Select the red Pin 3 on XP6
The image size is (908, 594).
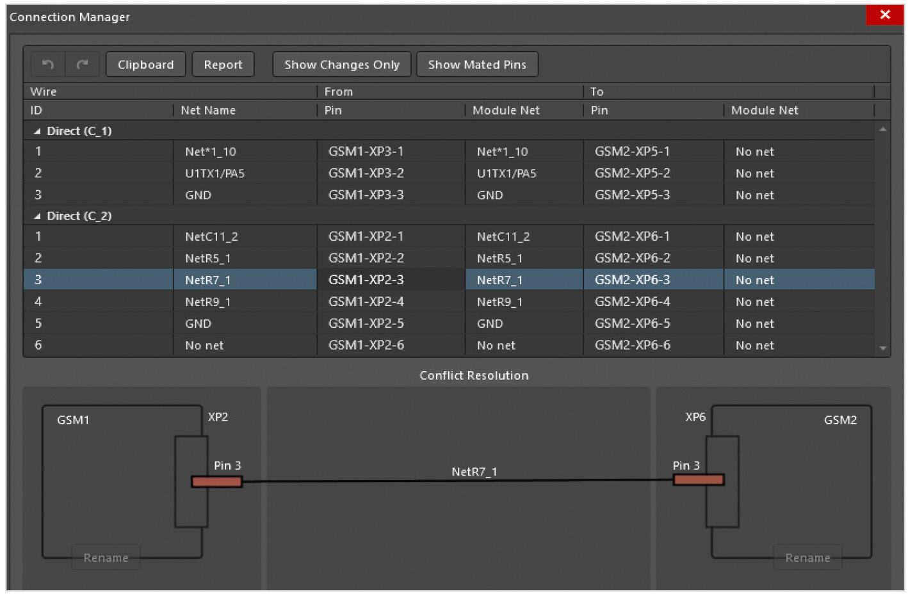coord(698,480)
